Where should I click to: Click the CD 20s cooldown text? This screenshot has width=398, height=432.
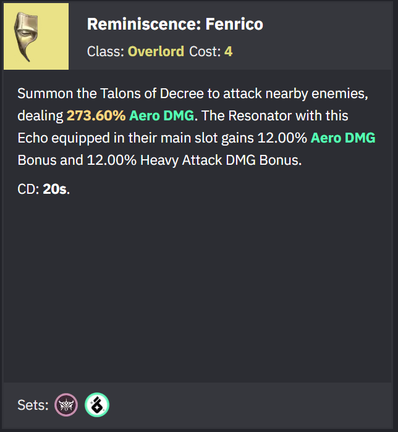click(44, 189)
